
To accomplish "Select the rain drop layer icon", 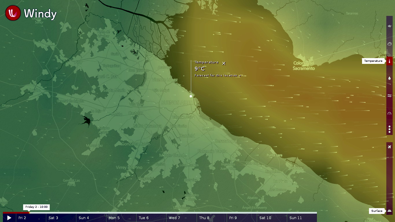I will point(390,78).
